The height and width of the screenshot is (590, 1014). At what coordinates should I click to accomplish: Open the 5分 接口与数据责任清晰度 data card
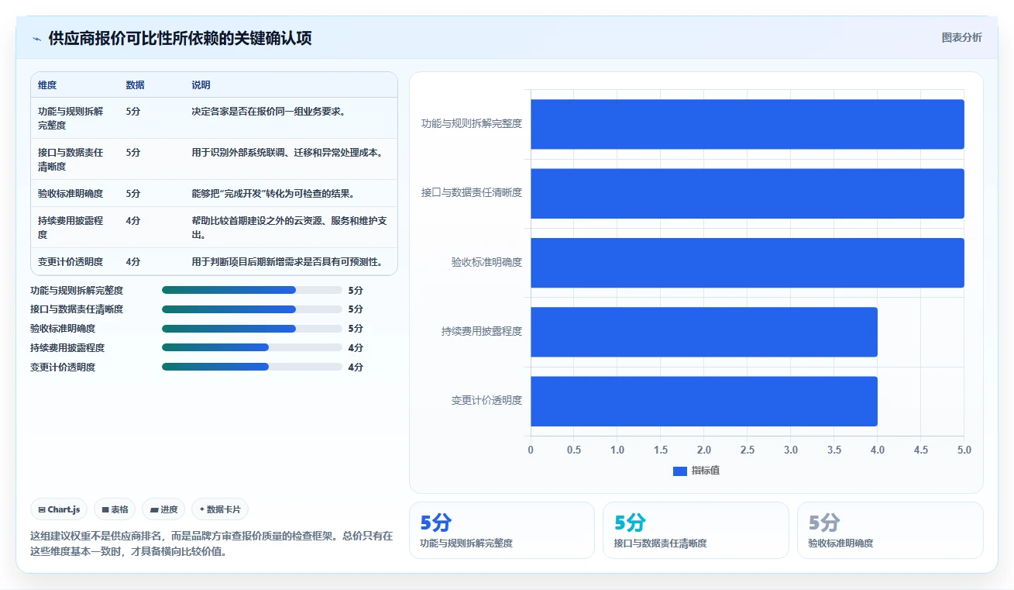696,530
